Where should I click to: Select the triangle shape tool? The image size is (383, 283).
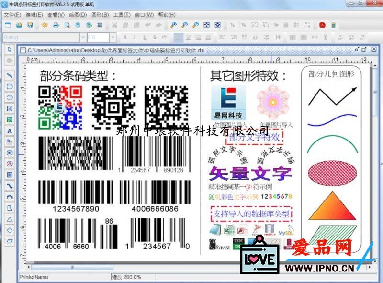click(x=10, y=219)
